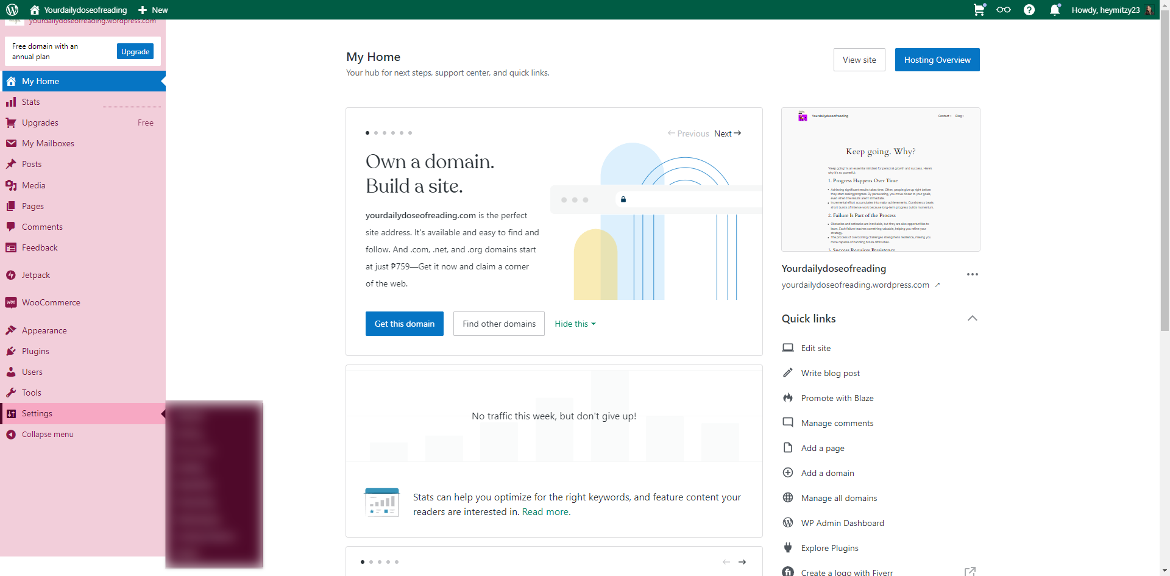Click the Stats bar chart icon
The width and height of the screenshot is (1170, 576).
pos(11,102)
